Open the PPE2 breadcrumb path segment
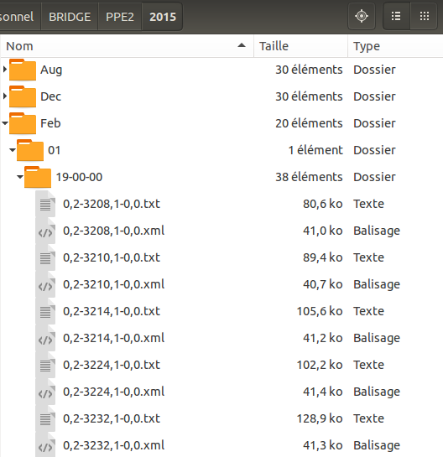The height and width of the screenshot is (457, 443). point(120,17)
